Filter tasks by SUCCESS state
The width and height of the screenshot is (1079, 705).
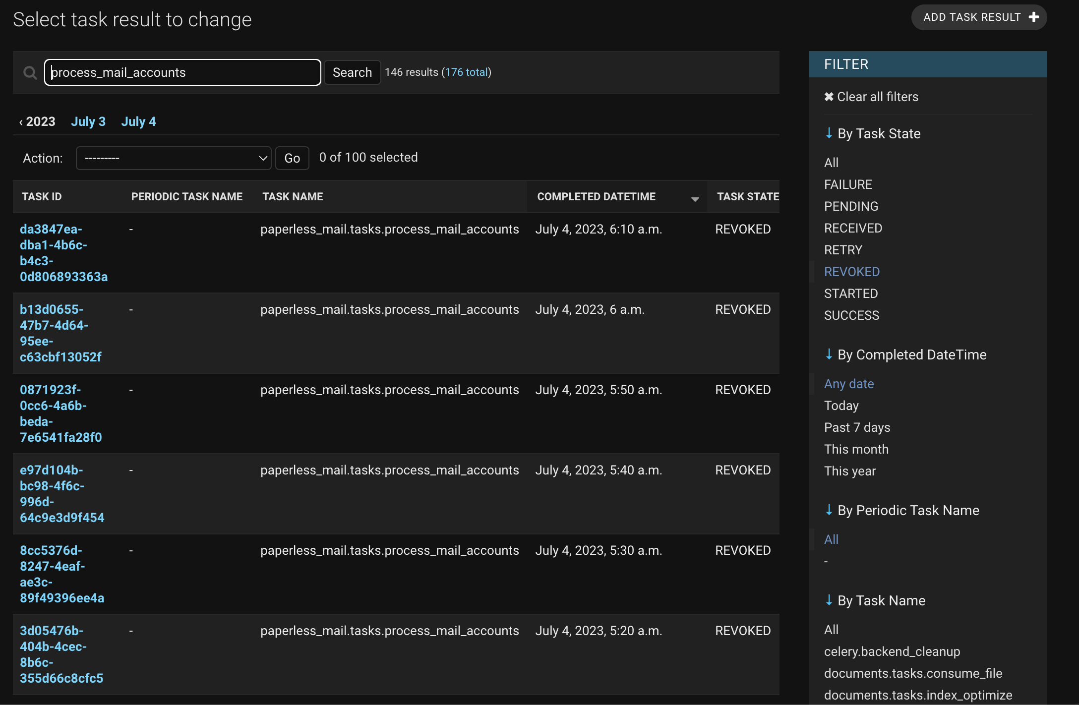pos(851,315)
